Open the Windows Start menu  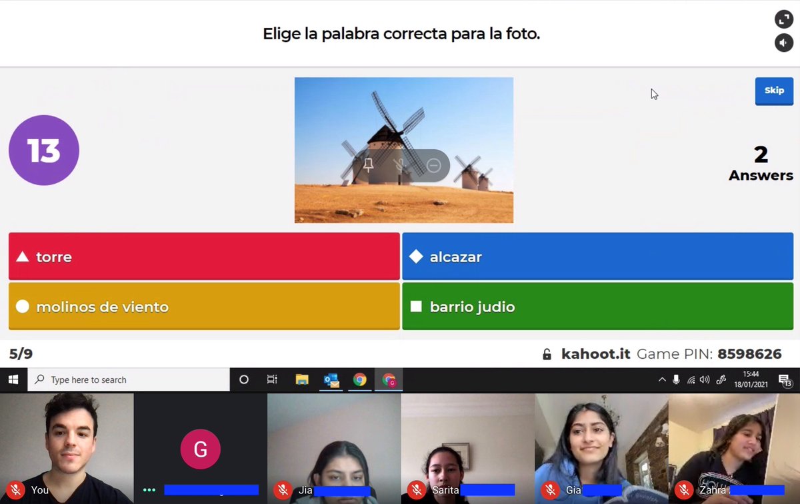13,379
